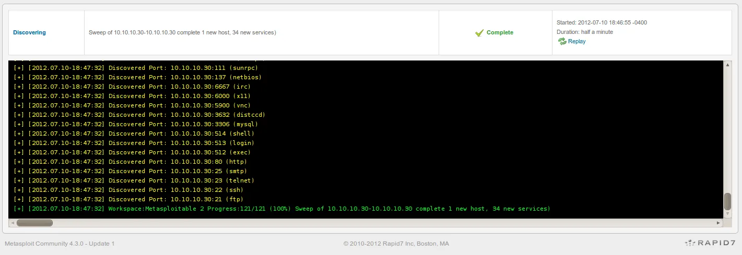Click the Replay link text
Image resolution: width=742 pixels, height=255 pixels.
click(x=576, y=42)
